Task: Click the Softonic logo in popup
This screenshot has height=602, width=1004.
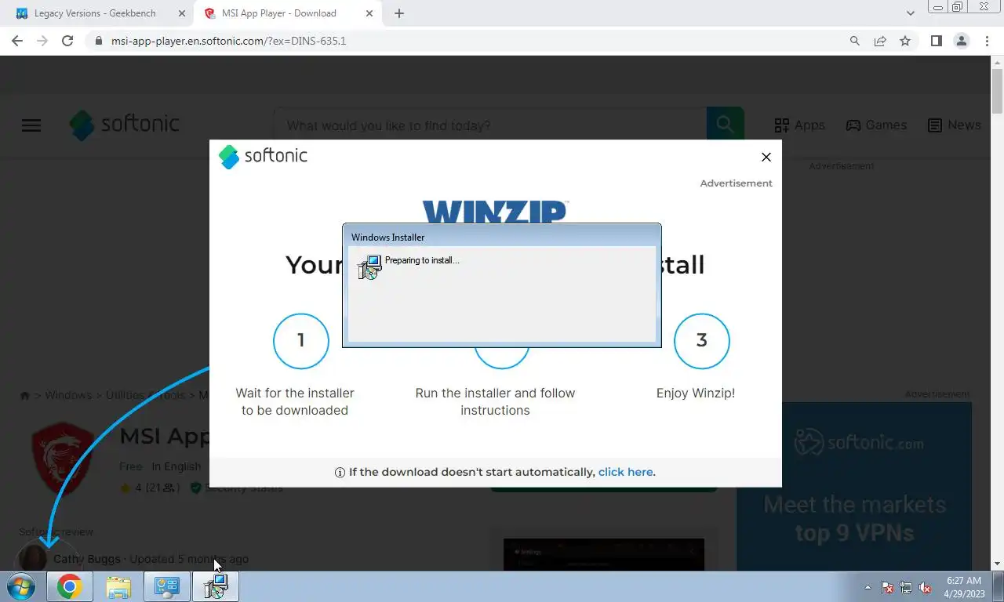Action: click(x=263, y=156)
